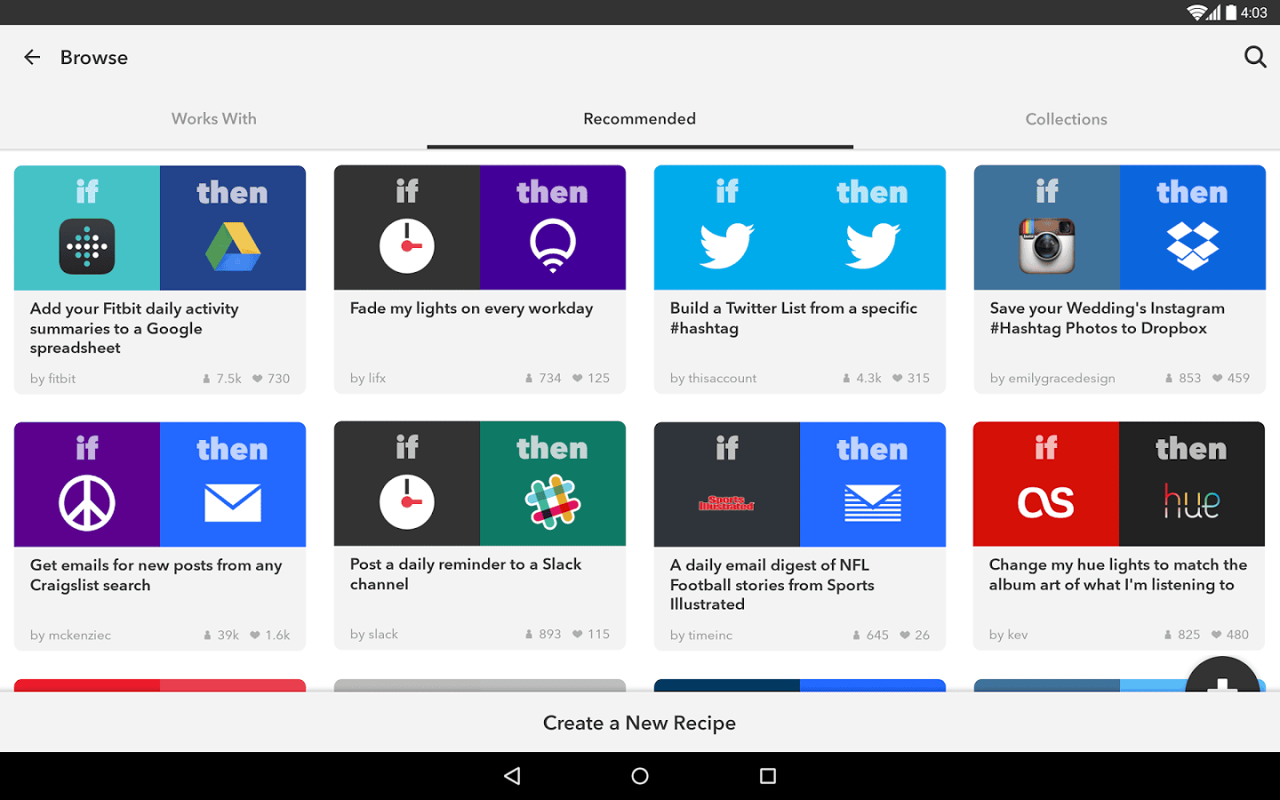This screenshot has height=800, width=1280.
Task: Tap the heart count 115 on Slack recipe
Action: (591, 634)
